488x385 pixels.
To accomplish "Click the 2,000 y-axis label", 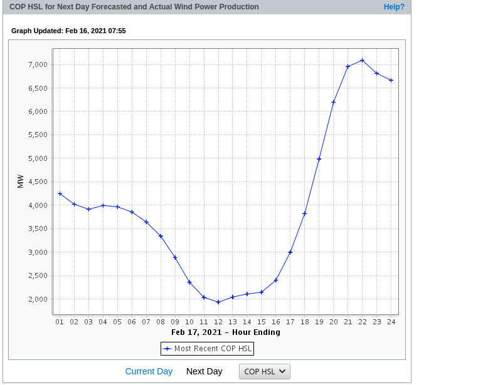I will coord(38,299).
